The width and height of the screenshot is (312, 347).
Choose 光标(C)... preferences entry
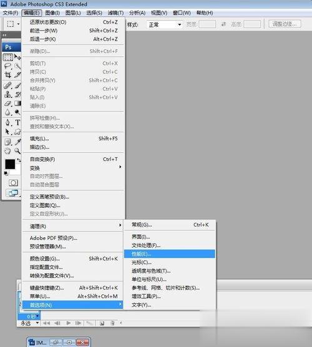(x=170, y=262)
